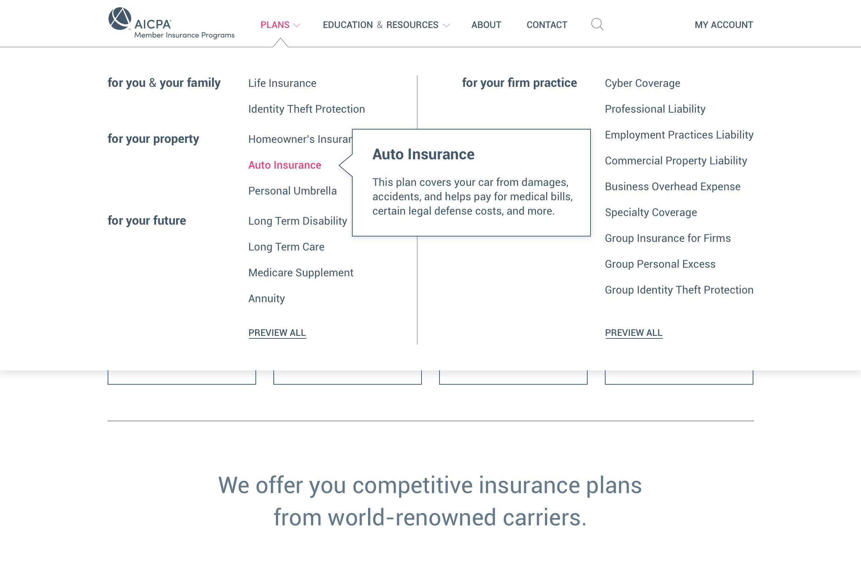Select Personal Umbrella plan

tap(292, 191)
